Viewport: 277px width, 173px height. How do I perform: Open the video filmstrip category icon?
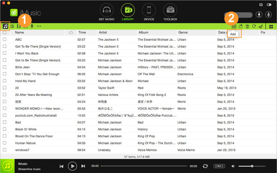19,26
